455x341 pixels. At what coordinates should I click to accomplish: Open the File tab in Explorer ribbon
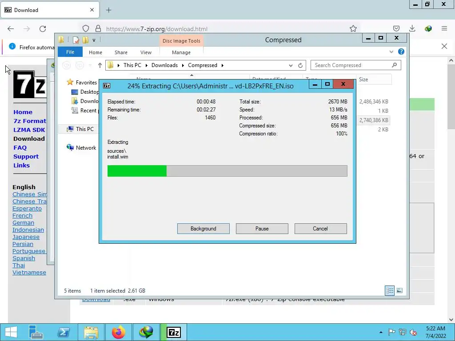(70, 52)
